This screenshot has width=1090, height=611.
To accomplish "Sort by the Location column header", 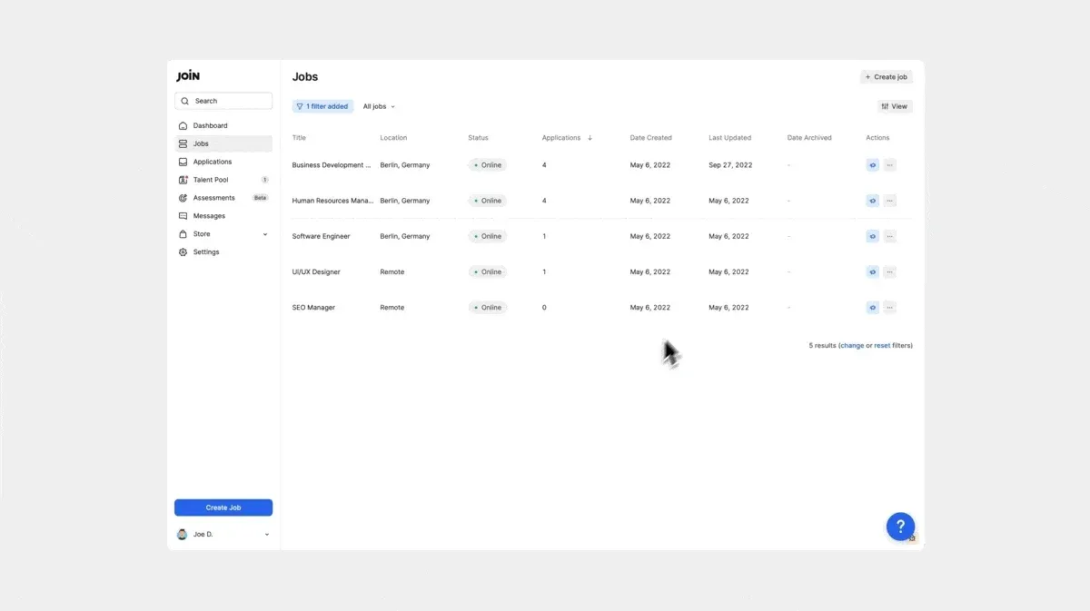I will [x=393, y=138].
